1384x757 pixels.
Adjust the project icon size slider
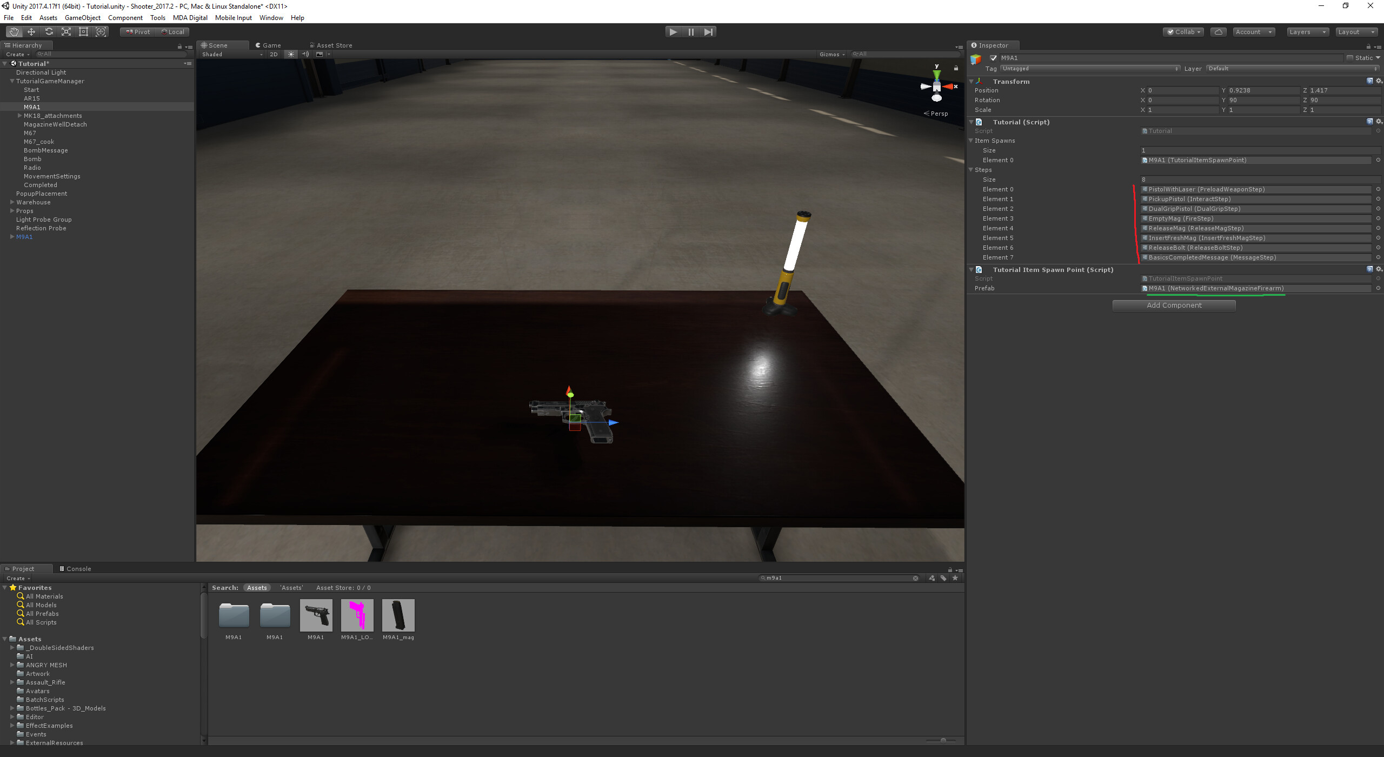(943, 740)
